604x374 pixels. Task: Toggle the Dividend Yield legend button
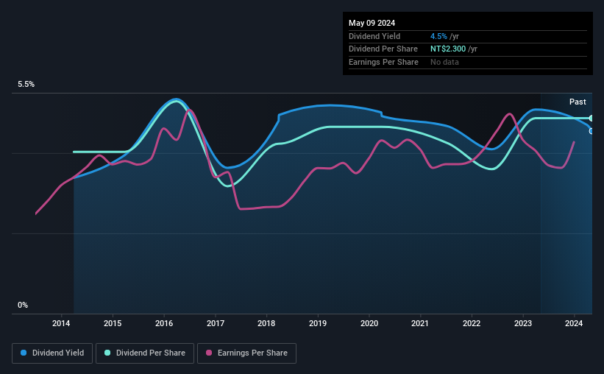click(52, 353)
